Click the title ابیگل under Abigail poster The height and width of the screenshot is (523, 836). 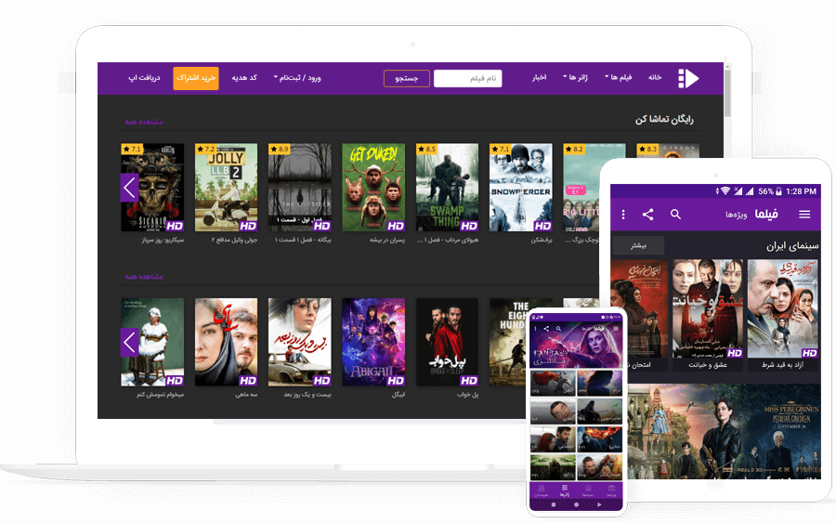click(x=398, y=395)
